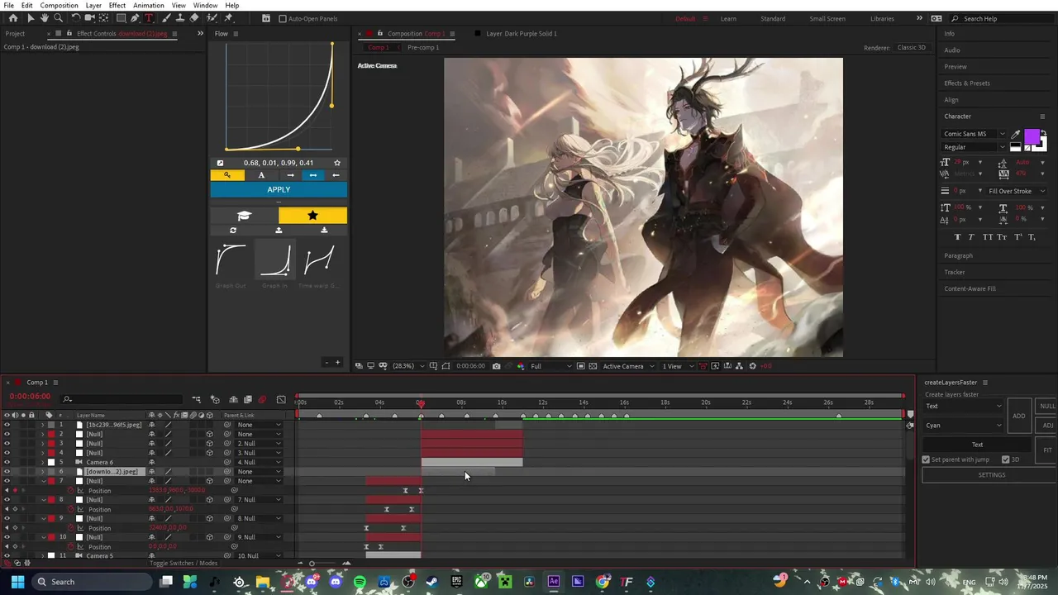The width and height of the screenshot is (1058, 595).
Task: Open Spotify from the taskbar
Action: click(x=360, y=582)
